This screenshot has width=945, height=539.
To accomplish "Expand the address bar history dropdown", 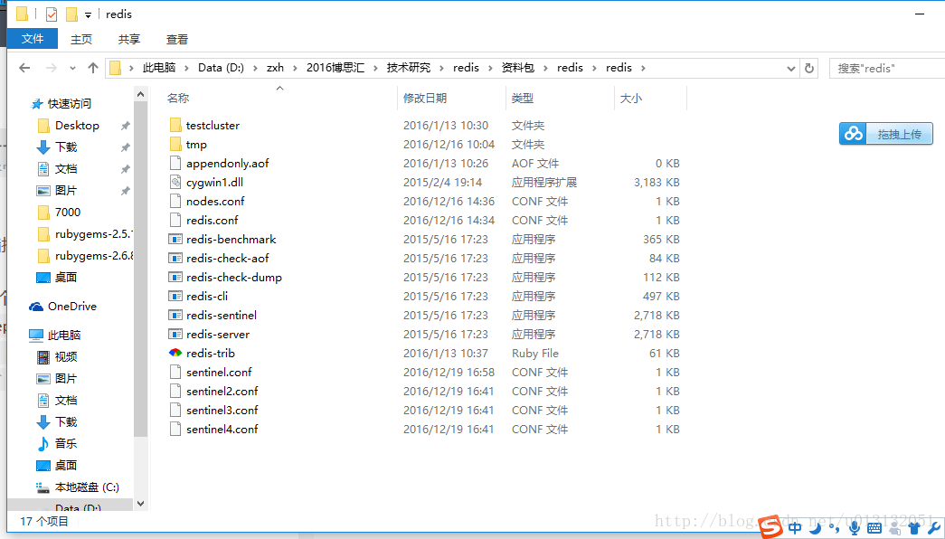I will 791,68.
